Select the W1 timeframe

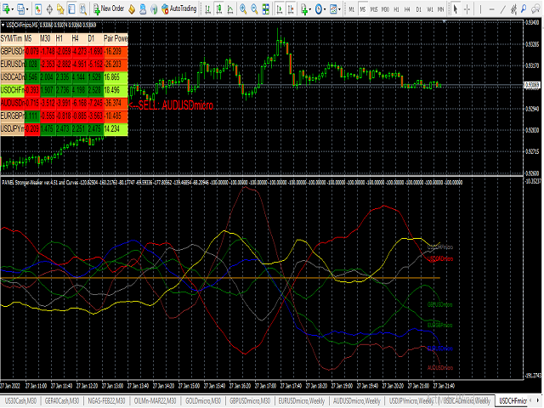(430, 9)
